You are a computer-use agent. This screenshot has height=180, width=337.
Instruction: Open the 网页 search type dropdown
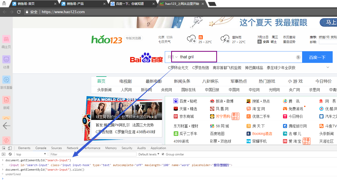coord(172,57)
